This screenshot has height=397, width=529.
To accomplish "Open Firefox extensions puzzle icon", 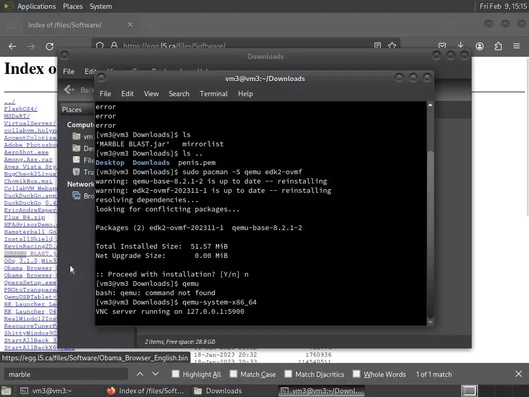I will pyautogui.click(x=498, y=46).
